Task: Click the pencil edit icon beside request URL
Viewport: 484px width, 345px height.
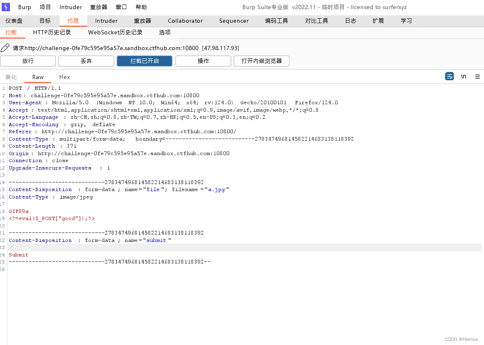Action: [x=5, y=48]
